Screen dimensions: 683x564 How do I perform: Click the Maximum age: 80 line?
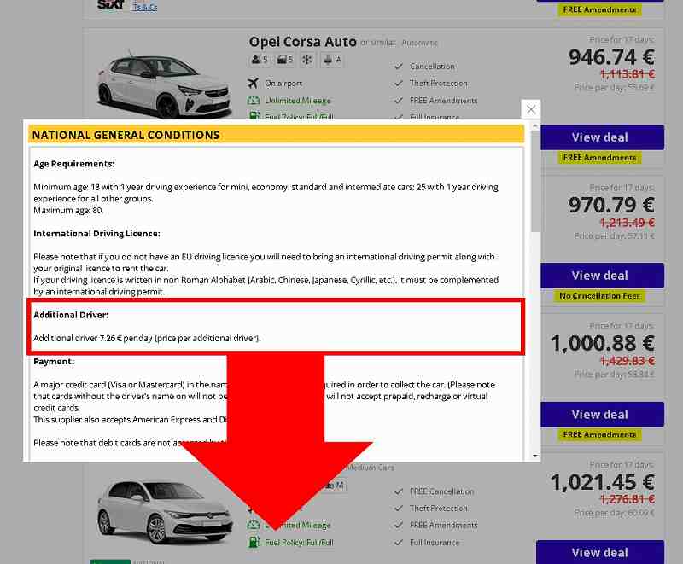click(x=68, y=210)
